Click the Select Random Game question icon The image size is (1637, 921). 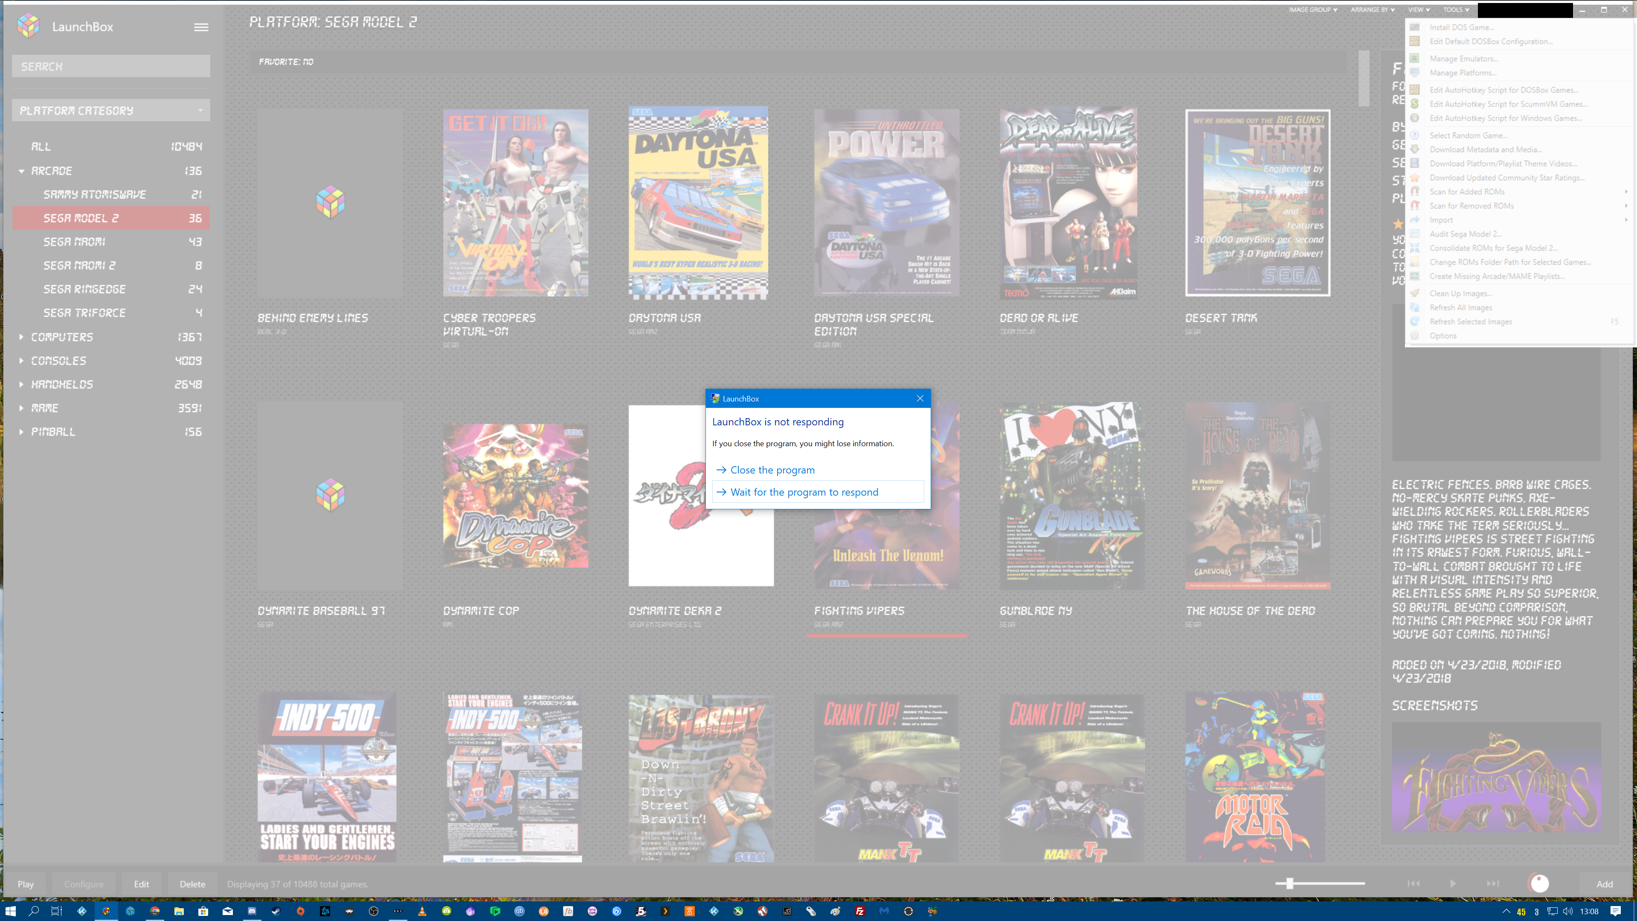[1415, 135]
